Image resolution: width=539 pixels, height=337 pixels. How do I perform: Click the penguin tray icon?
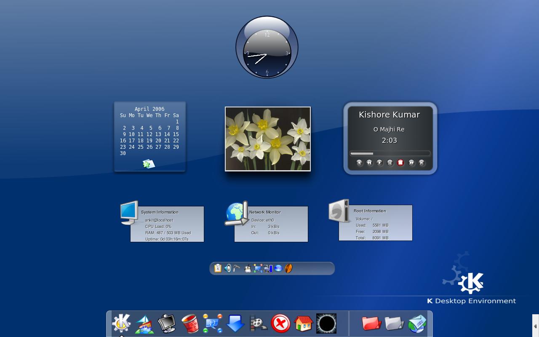tap(248, 268)
